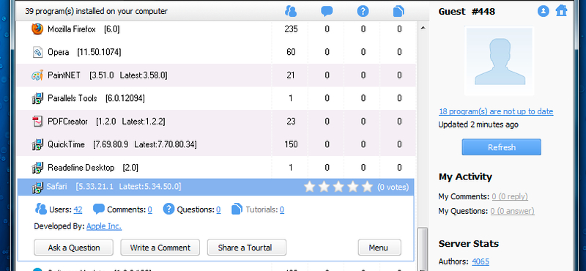Rate Safari with the first star
This screenshot has height=271, width=586.
(x=309, y=187)
